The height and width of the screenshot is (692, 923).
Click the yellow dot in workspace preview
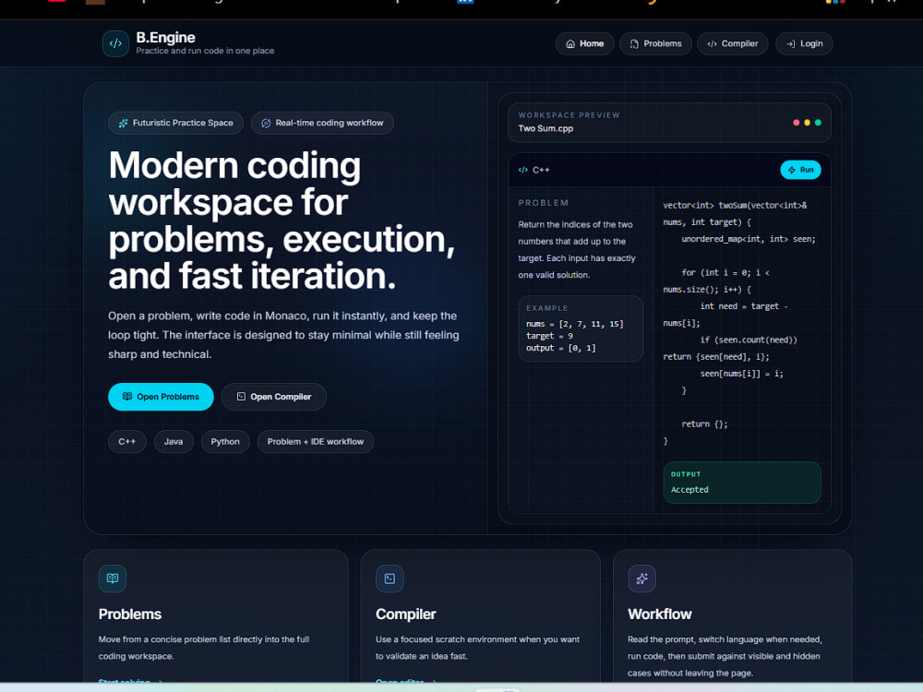pos(807,123)
